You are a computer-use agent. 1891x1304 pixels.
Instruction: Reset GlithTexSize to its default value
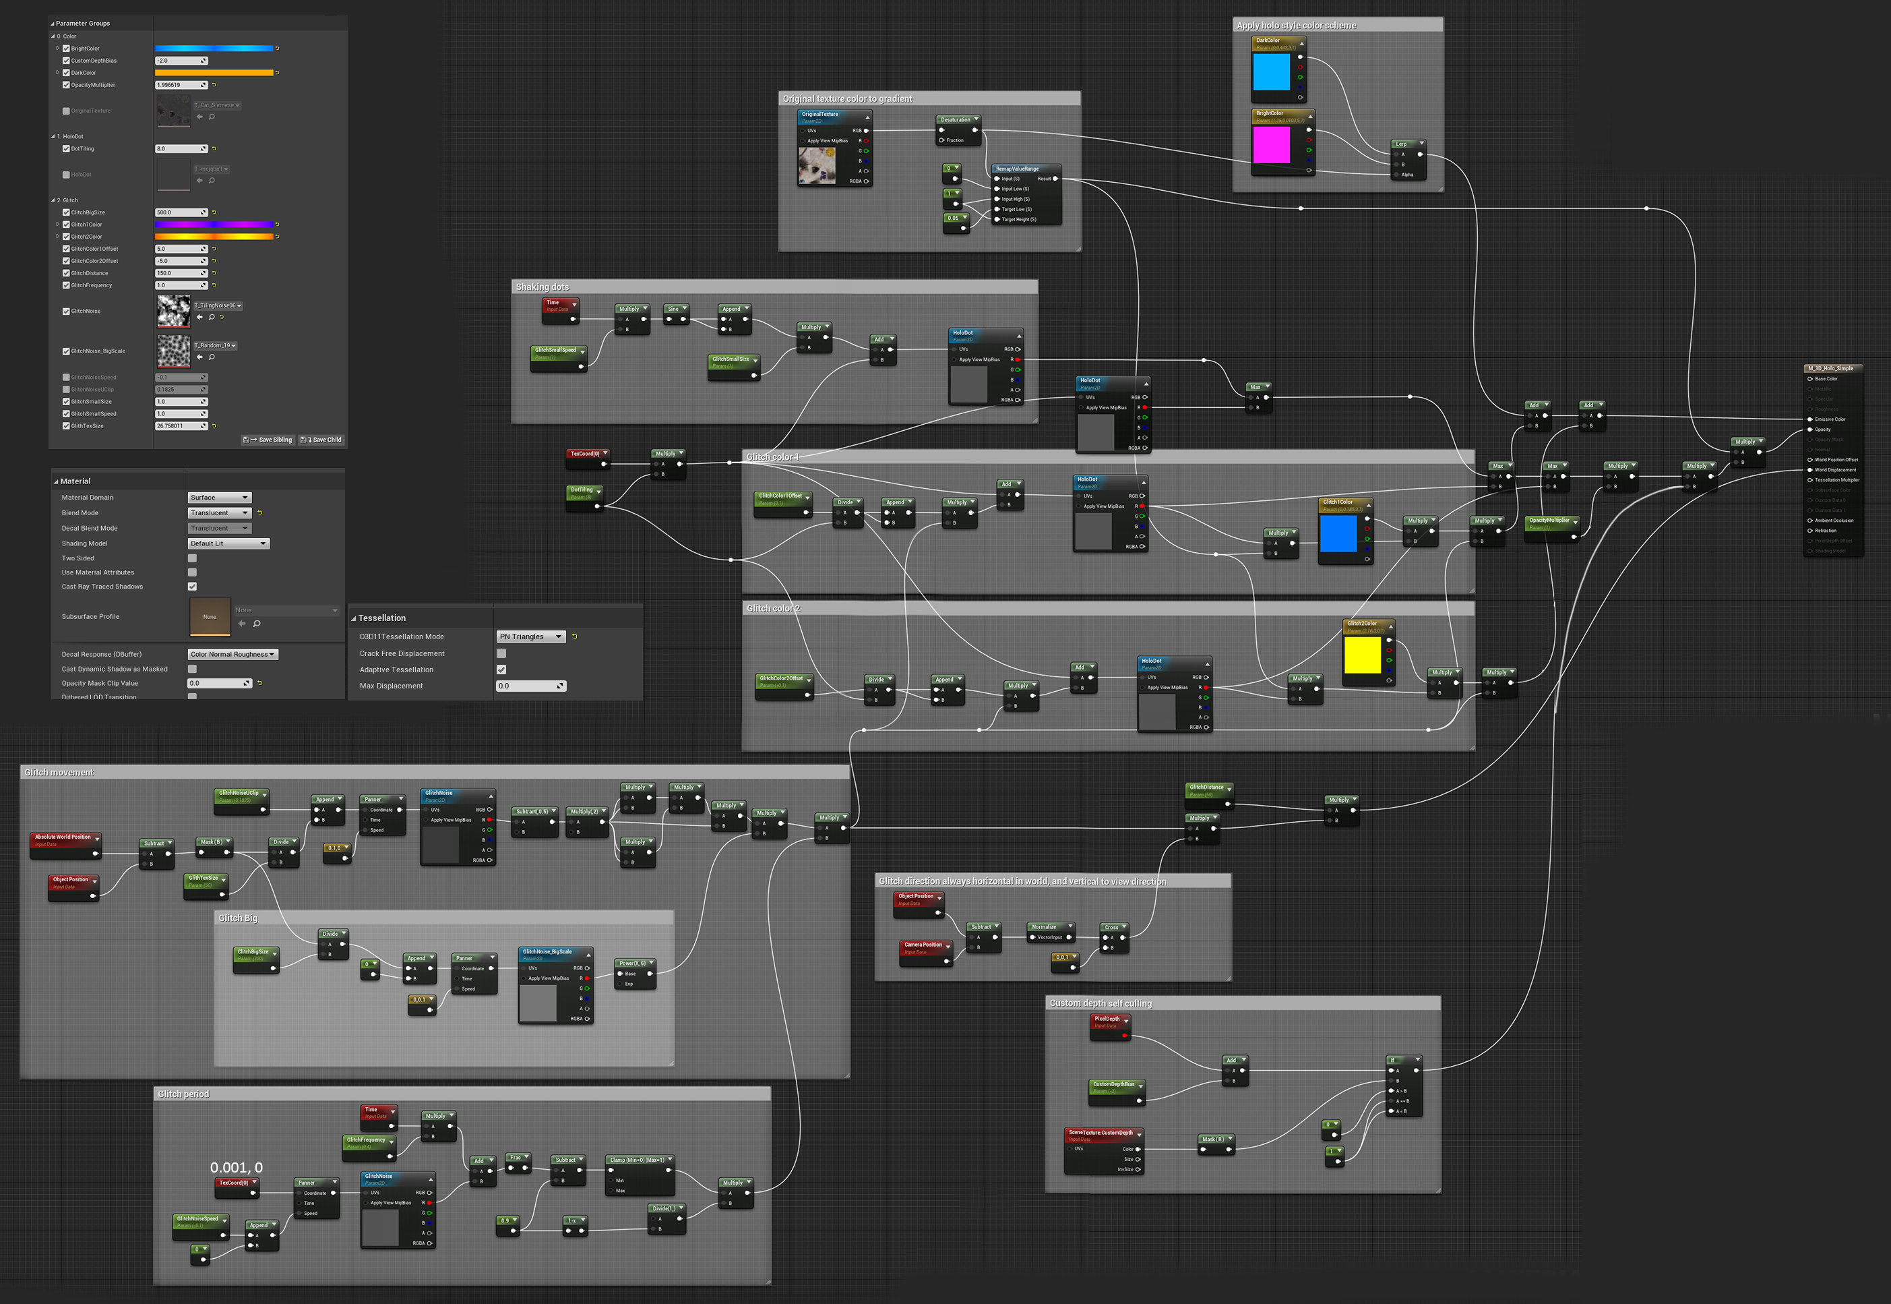[214, 425]
